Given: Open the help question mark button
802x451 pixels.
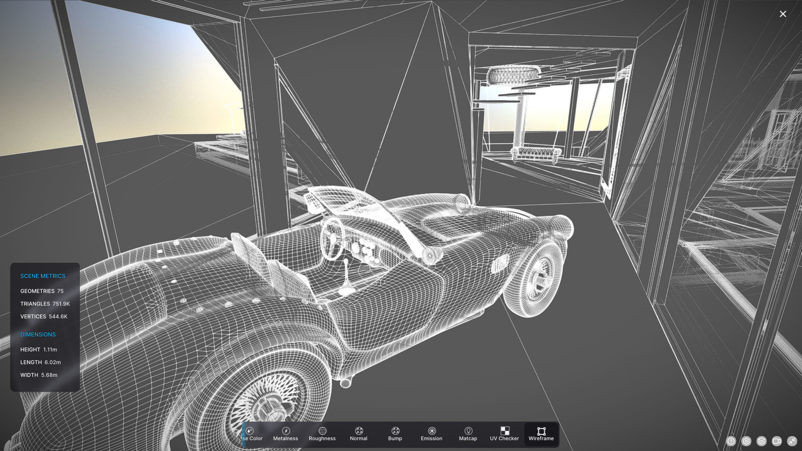Looking at the screenshot, I should pyautogui.click(x=731, y=441).
